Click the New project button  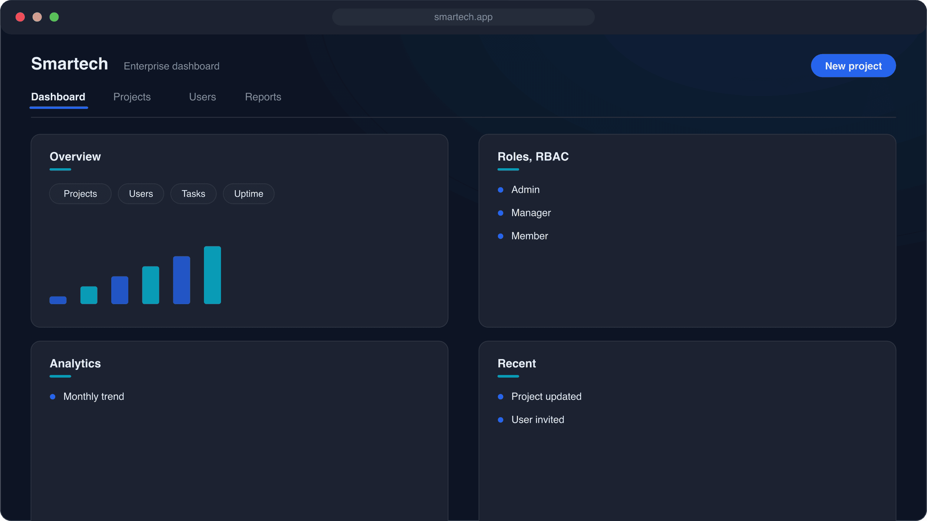[x=853, y=66]
